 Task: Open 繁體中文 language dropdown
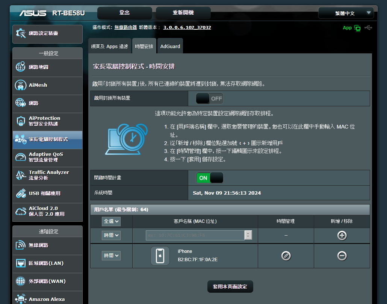[346, 13]
